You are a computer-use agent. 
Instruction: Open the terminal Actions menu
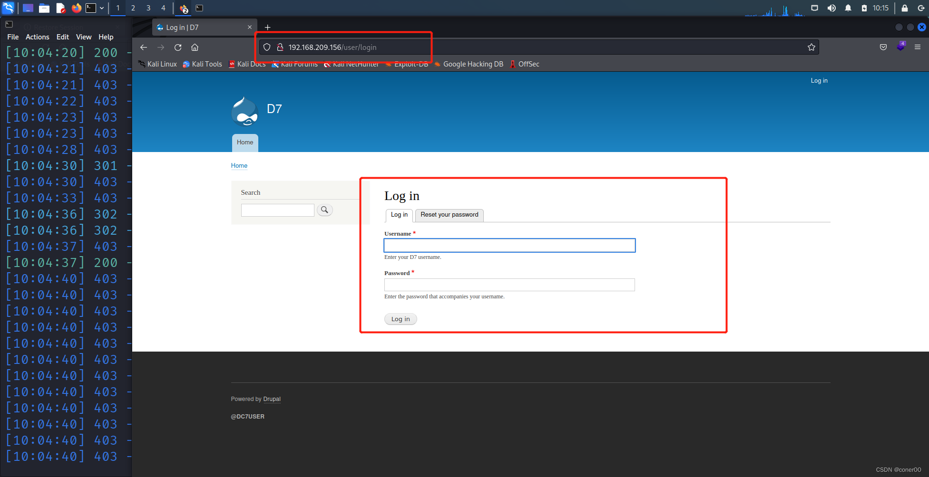37,37
